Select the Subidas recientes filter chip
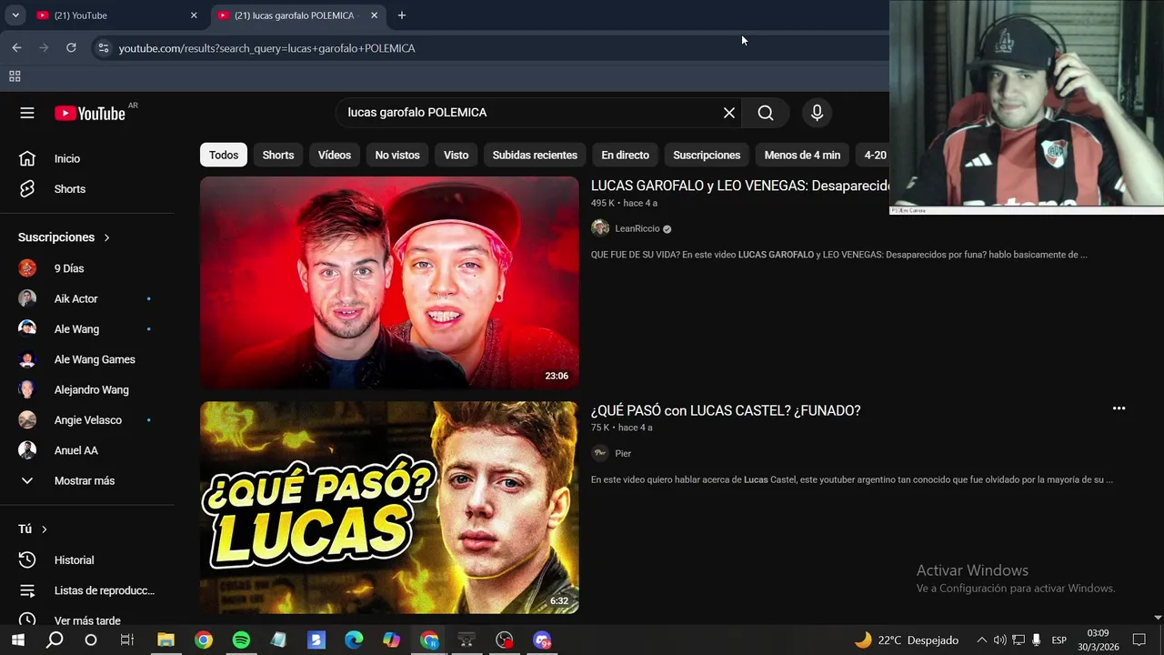The width and height of the screenshot is (1164, 655). pos(535,156)
